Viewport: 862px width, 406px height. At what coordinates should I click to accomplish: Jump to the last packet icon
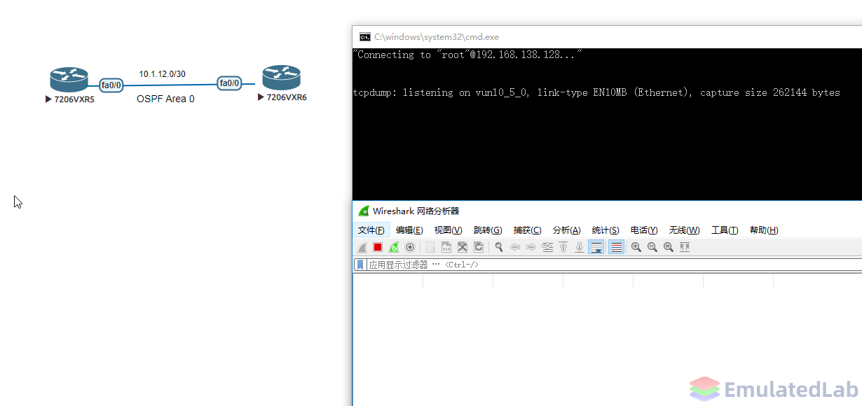(x=580, y=247)
